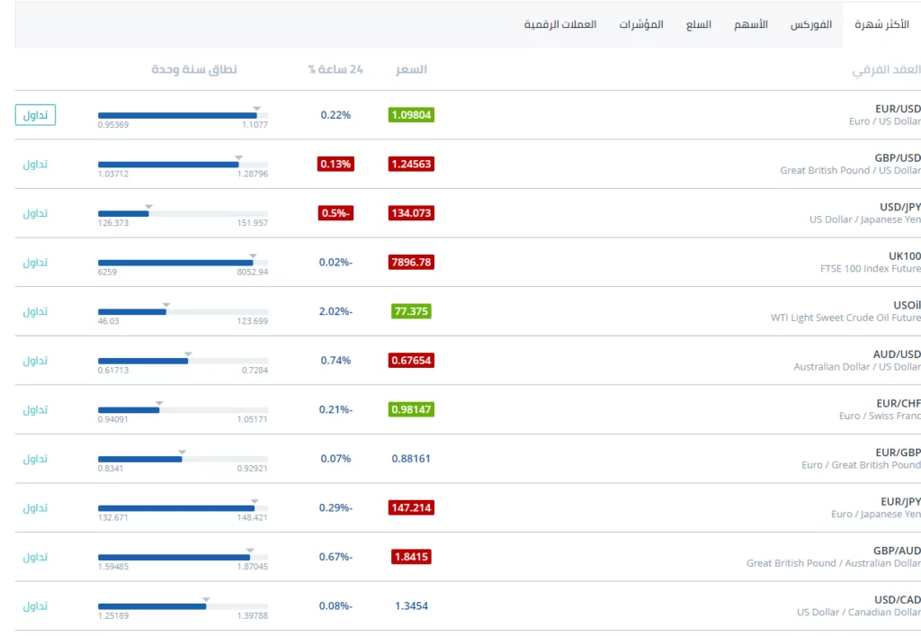Click the UK100 price badge 7896.78
The image size is (921, 636).
click(411, 262)
